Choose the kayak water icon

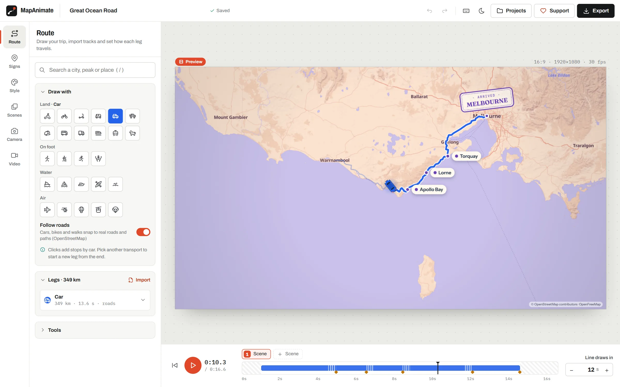point(98,184)
